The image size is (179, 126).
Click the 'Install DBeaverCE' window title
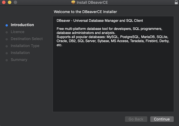pyautogui.click(x=92, y=2)
